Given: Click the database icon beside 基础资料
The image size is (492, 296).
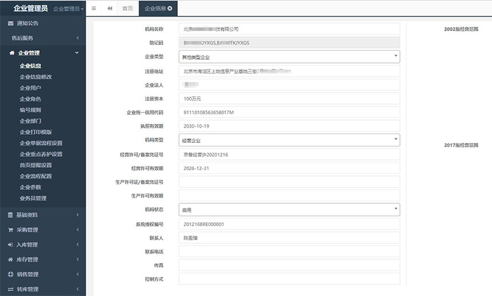Looking at the screenshot, I should point(10,215).
